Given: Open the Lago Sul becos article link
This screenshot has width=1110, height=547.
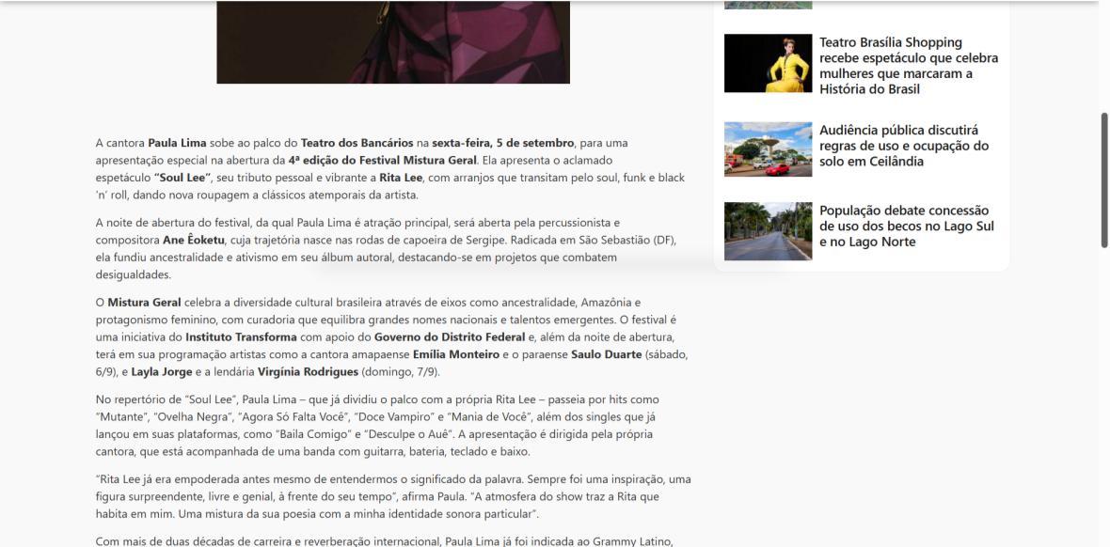Looking at the screenshot, I should click(x=907, y=227).
